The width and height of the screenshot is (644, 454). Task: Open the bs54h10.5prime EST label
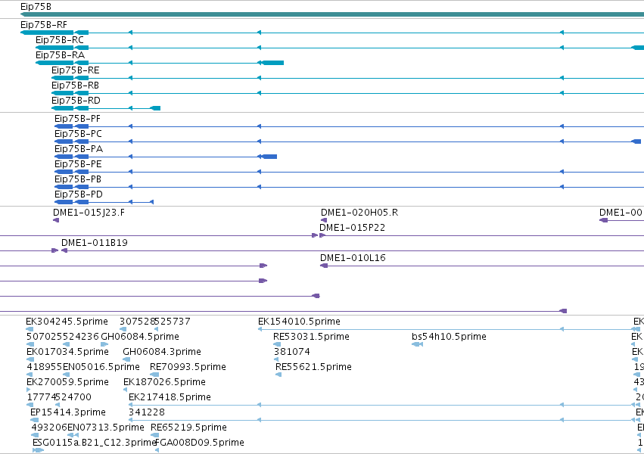[449, 337]
